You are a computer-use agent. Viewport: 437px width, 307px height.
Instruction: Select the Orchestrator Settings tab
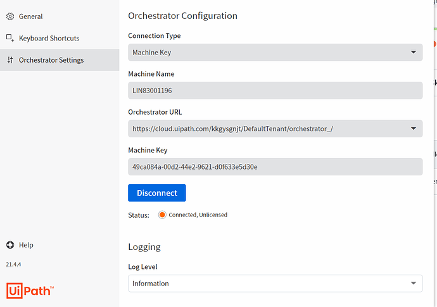(x=51, y=60)
